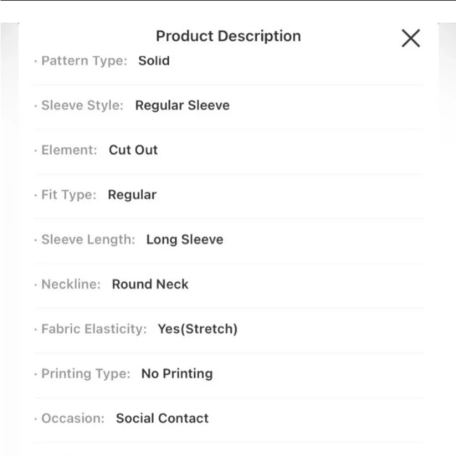This screenshot has width=456, height=456.
Task: Select the Occasion label
Action: [73, 418]
